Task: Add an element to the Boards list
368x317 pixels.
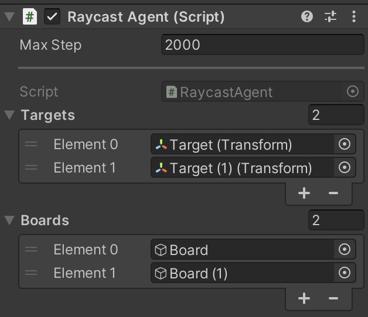Action: pyautogui.click(x=304, y=298)
